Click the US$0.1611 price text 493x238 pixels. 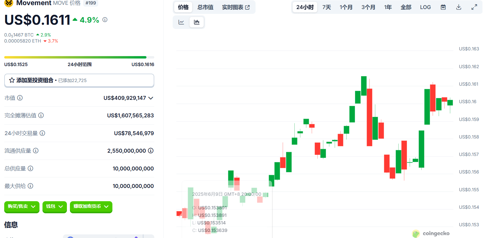pyautogui.click(x=37, y=20)
